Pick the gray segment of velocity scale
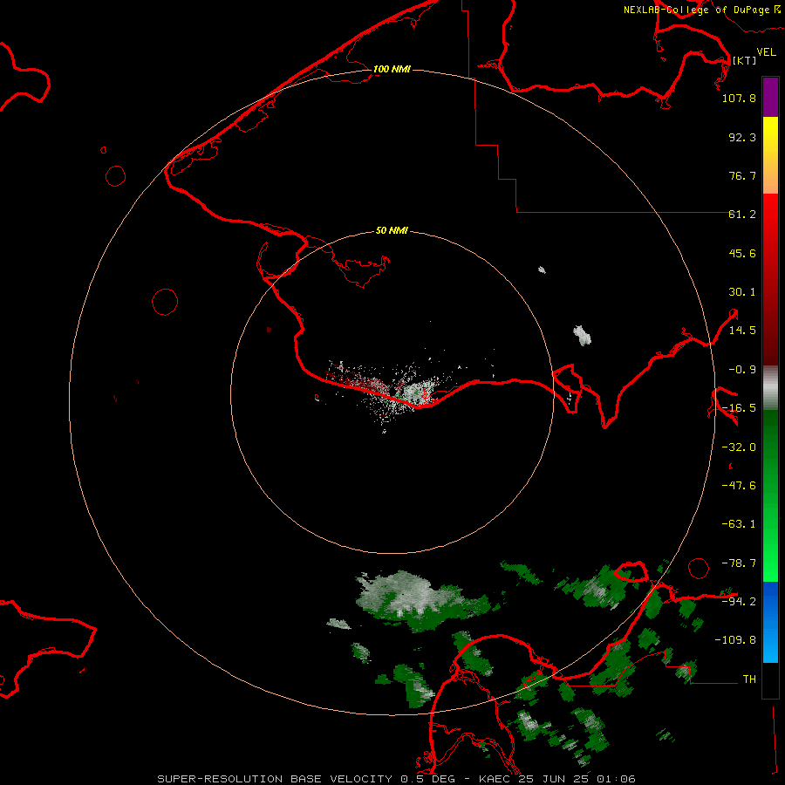 [770, 388]
